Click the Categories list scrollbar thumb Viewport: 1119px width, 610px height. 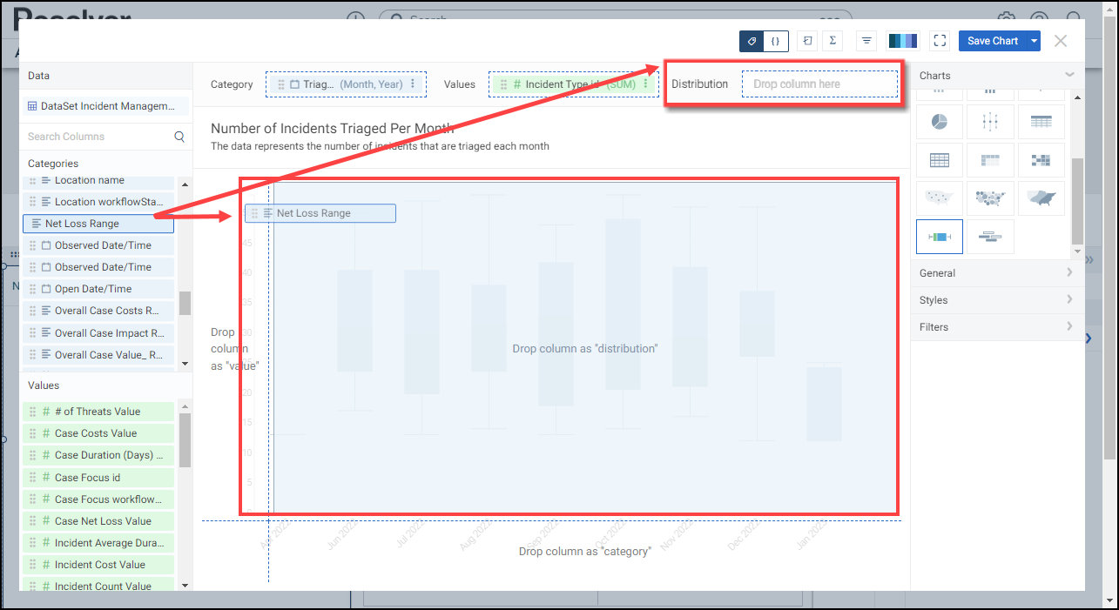point(185,303)
